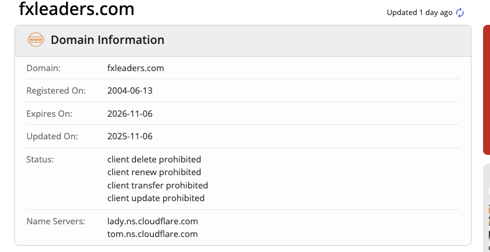Click the tom.ns.cloudflare.com name server

(153, 234)
